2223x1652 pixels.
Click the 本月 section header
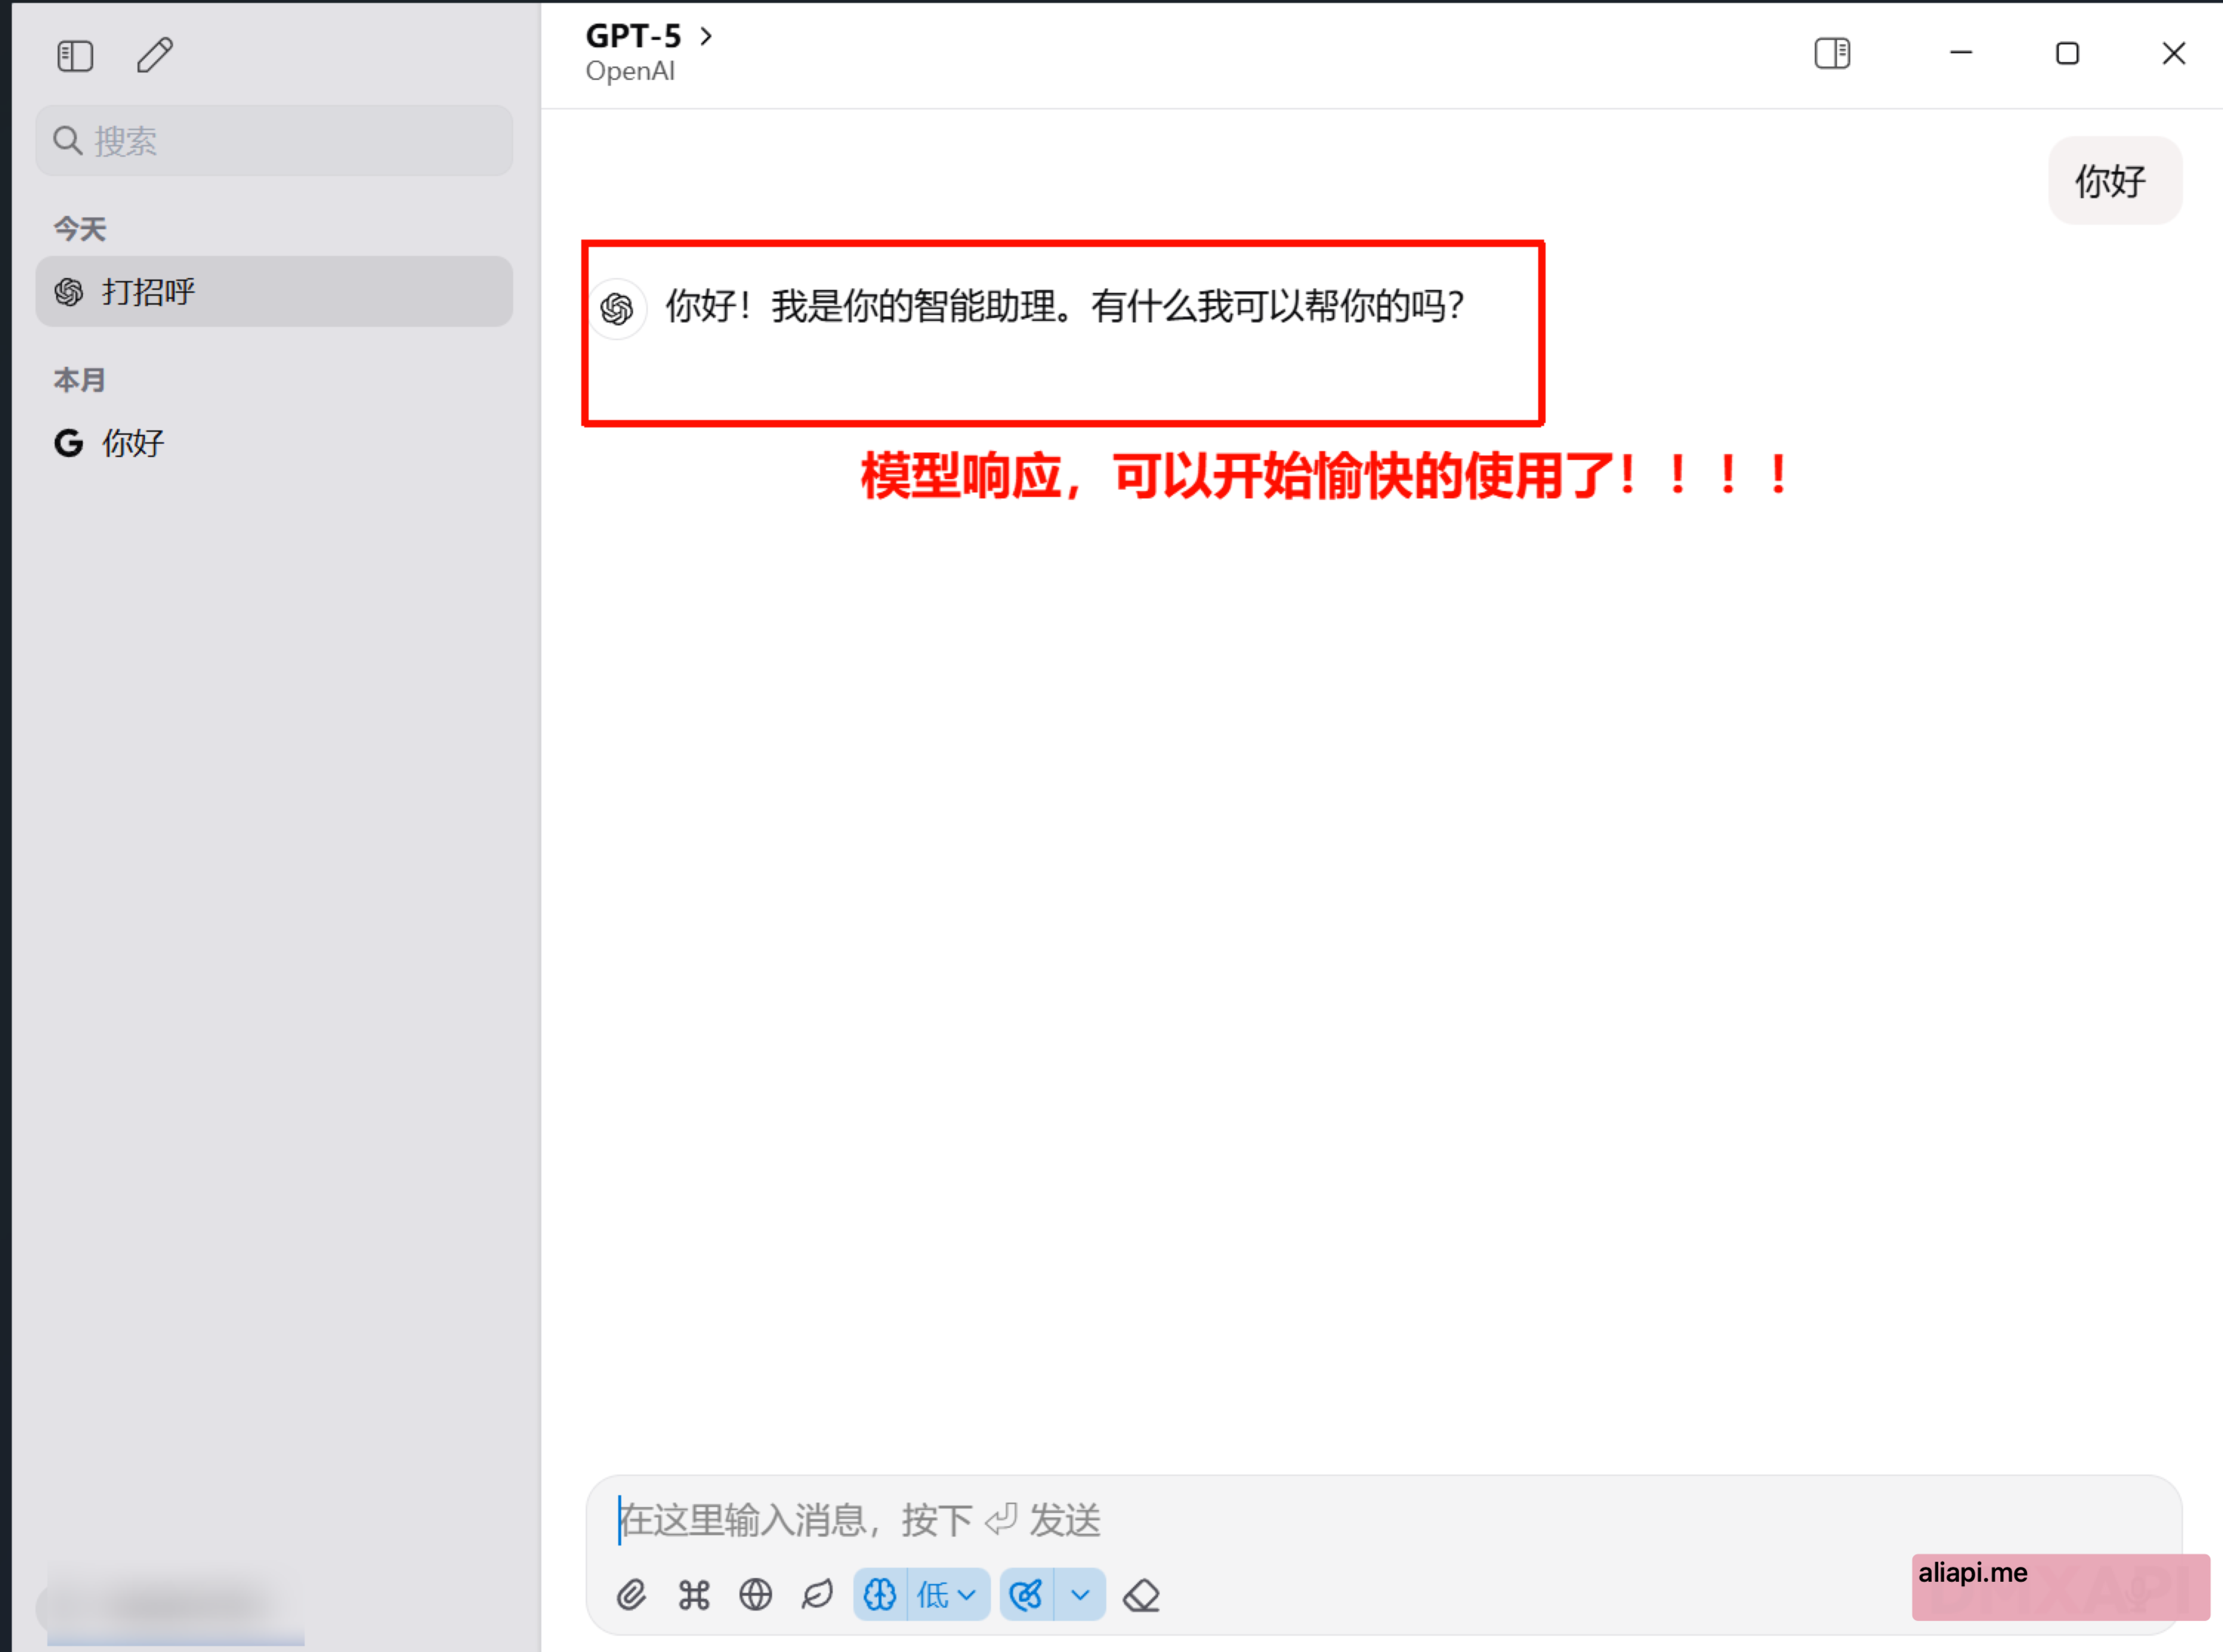pyautogui.click(x=80, y=380)
